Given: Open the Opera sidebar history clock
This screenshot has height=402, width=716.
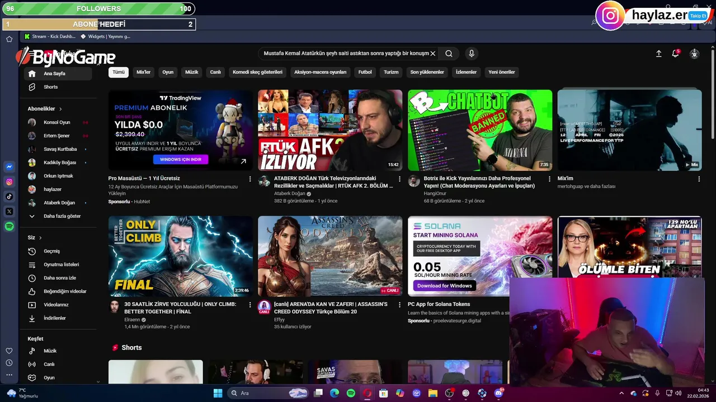Looking at the screenshot, I should (x=9, y=363).
